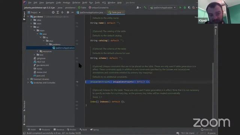This screenshot has height=135, width=240.
Task: Click jakarta.persistence-api jar breadcrumb
Action: (x=39, y=7)
